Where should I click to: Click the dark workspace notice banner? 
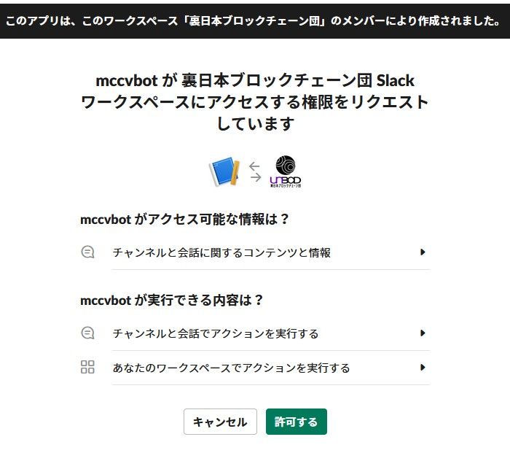[x=255, y=20]
